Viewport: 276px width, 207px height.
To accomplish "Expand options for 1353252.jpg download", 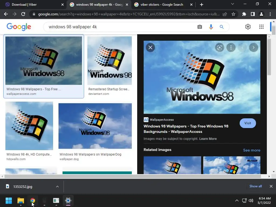I will pyautogui.click(x=57, y=187).
